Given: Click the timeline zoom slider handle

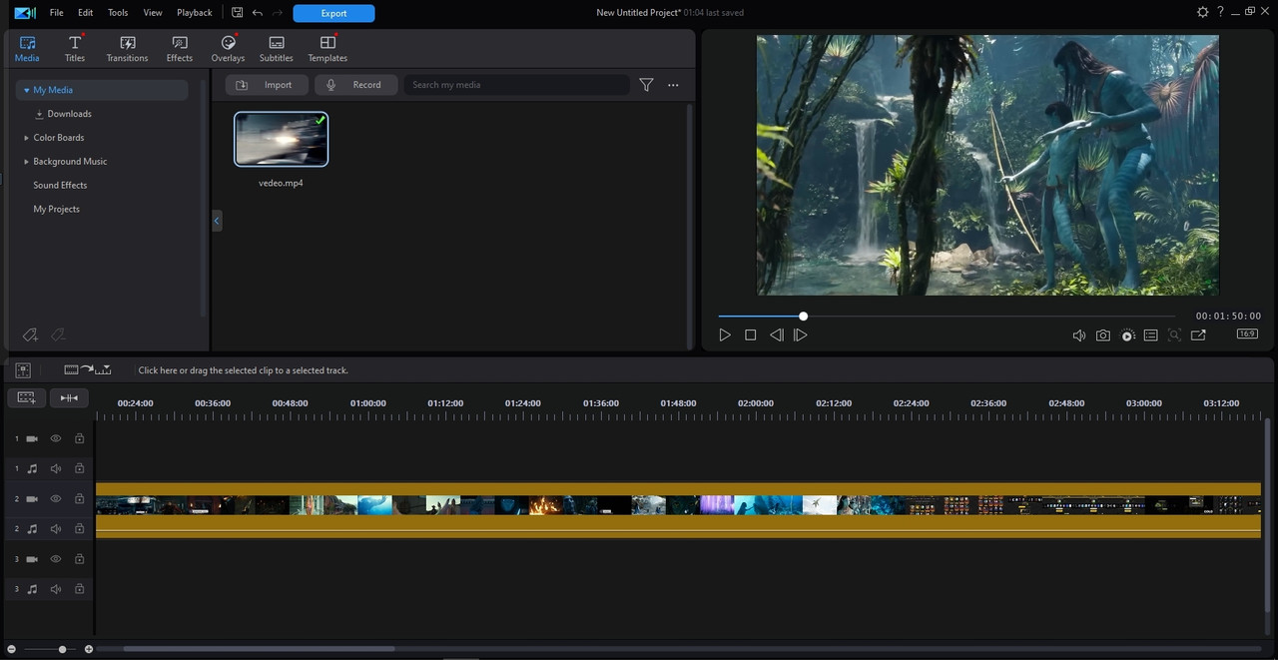Looking at the screenshot, I should coord(62,649).
